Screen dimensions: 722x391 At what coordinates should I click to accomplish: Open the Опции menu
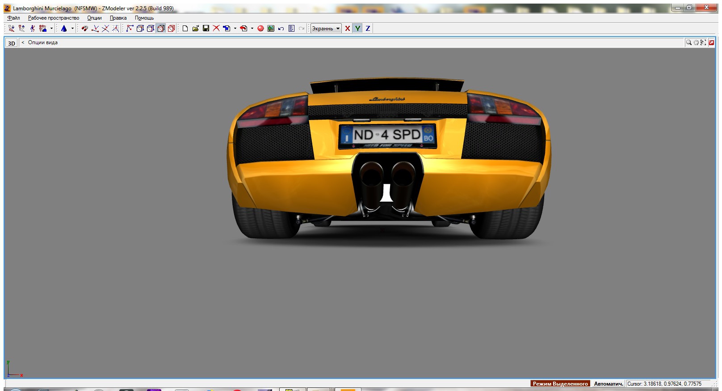coord(94,18)
